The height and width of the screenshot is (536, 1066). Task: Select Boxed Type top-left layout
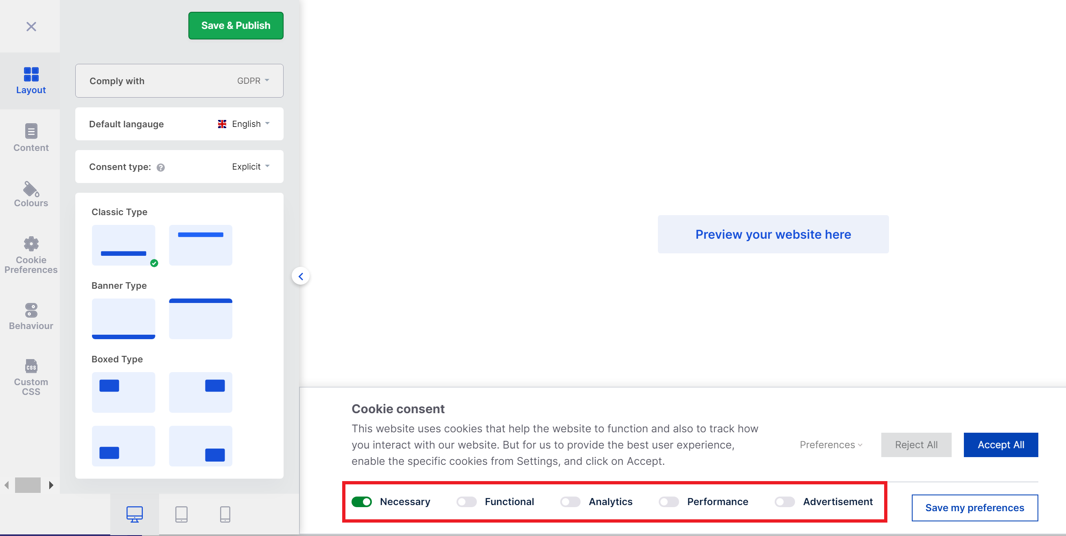pos(123,392)
